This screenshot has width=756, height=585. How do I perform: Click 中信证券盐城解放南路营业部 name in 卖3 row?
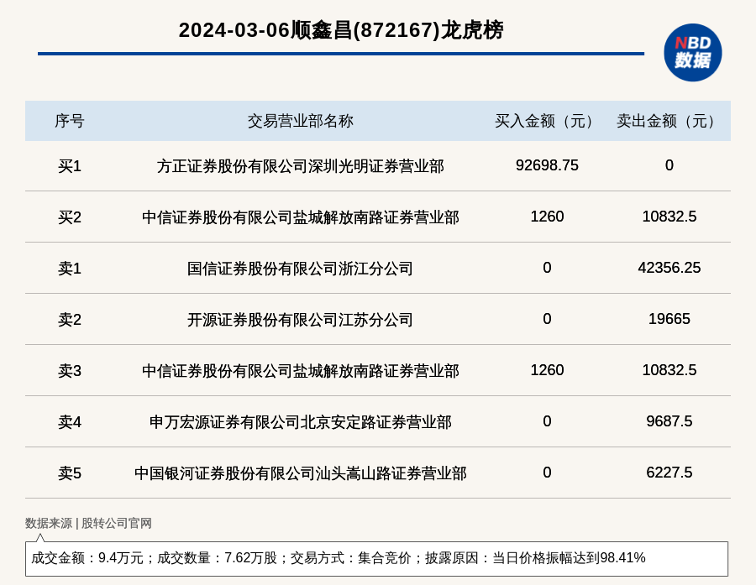tap(301, 371)
